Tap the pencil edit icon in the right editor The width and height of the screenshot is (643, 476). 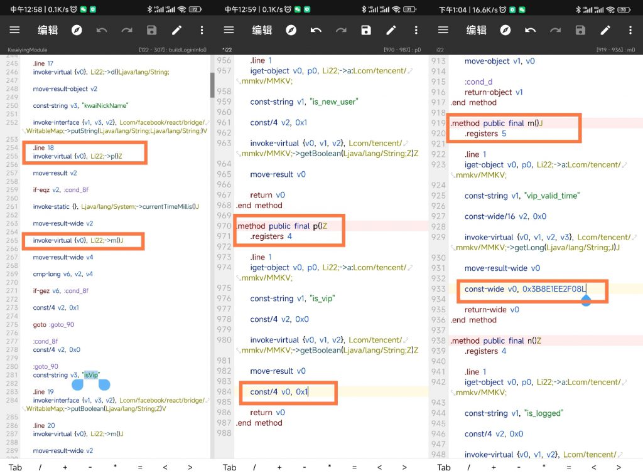click(605, 30)
